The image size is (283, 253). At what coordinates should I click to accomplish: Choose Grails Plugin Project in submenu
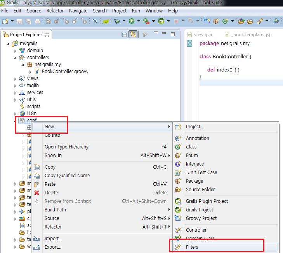(226, 201)
